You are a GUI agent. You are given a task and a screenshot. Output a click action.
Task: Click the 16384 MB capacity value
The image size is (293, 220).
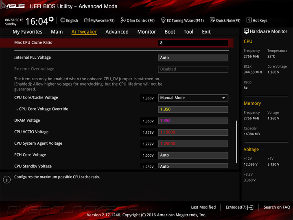click(x=252, y=134)
